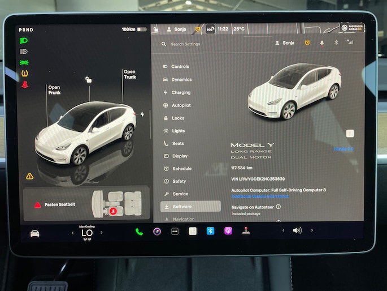The image size is (387, 291).
Task: Open Controls settings menu
Action: pos(176,66)
